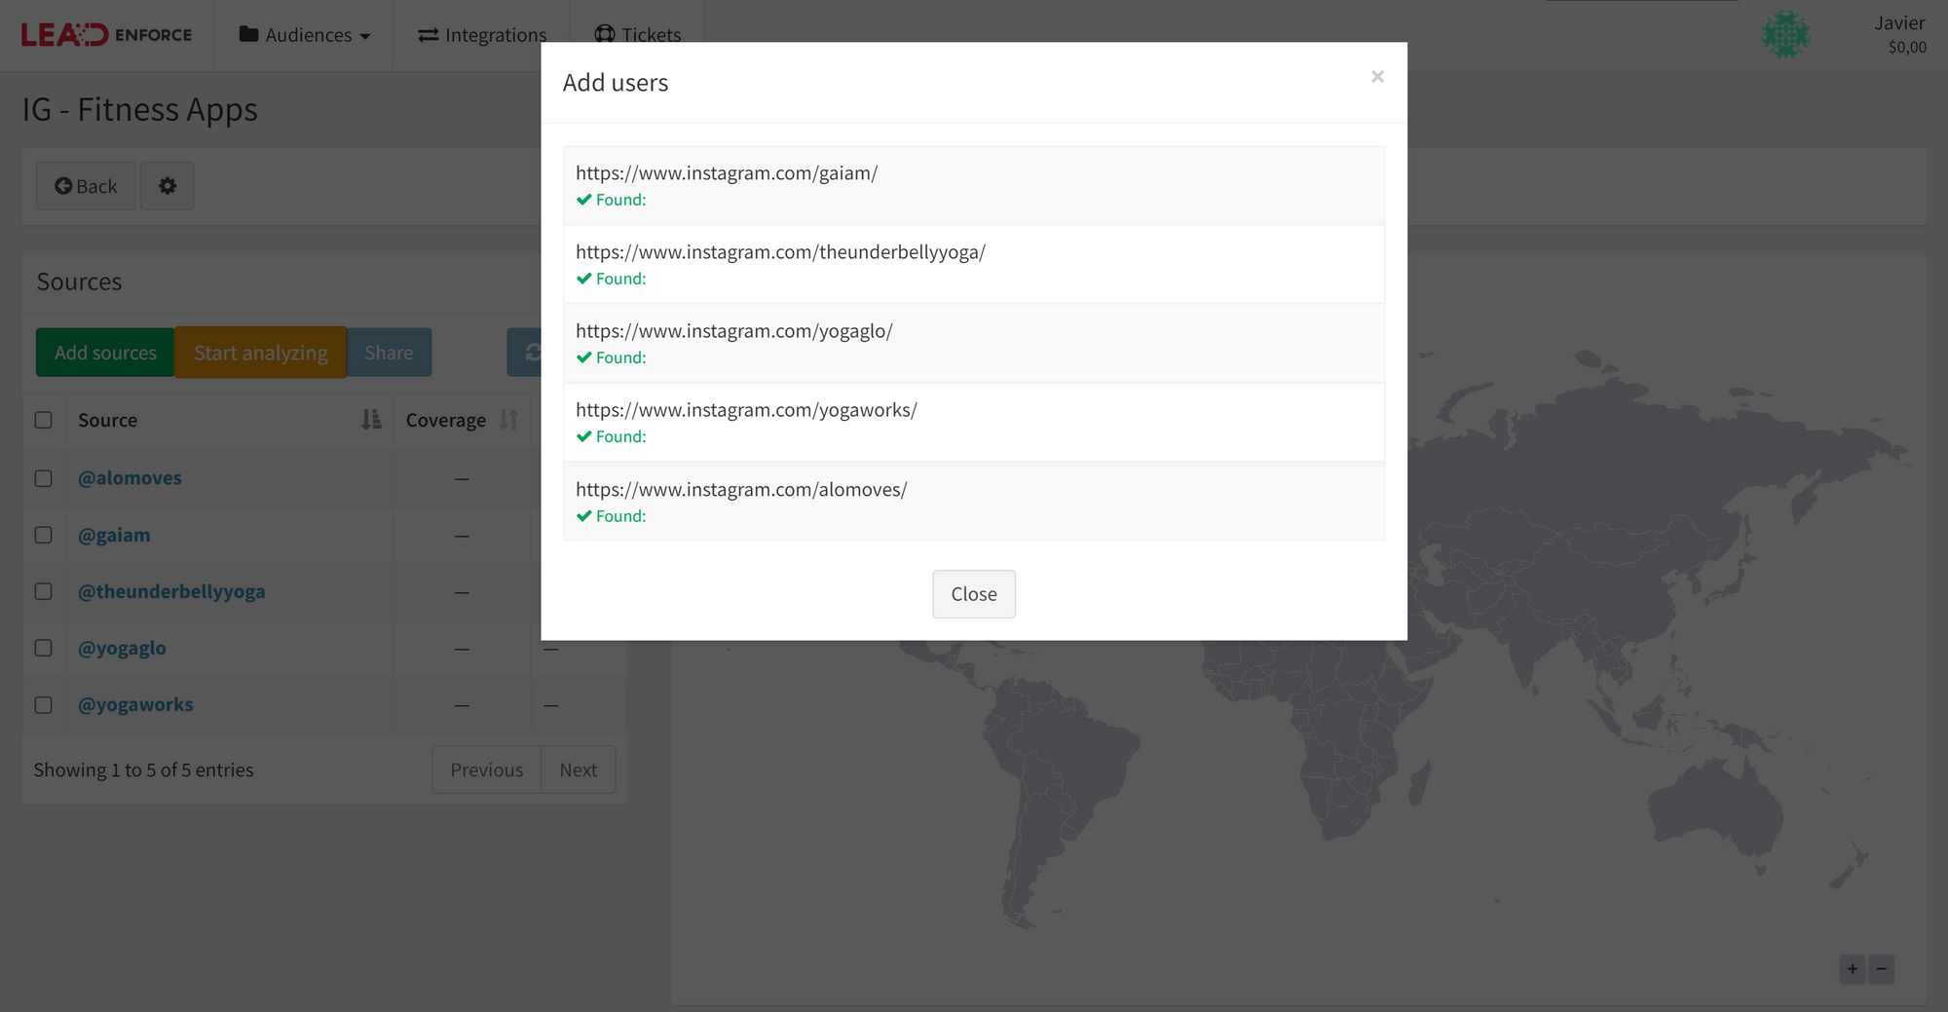The image size is (1948, 1012).
Task: Toggle the select-all sources checkbox
Action: click(44, 420)
